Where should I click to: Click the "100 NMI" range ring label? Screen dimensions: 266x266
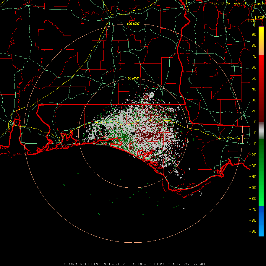133,24
